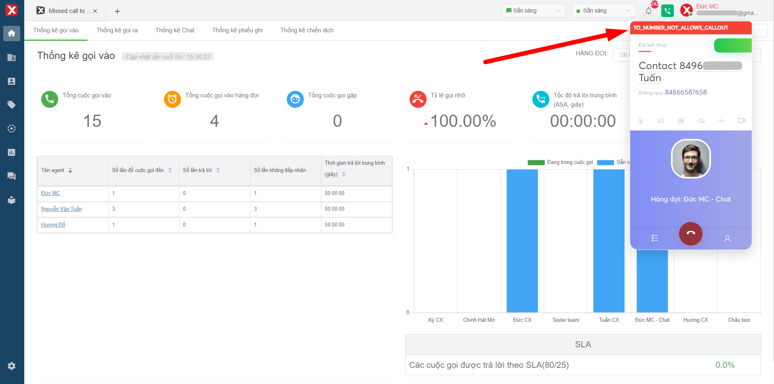The width and height of the screenshot is (774, 384).
Task: Toggle sort on the 'Tên agent' column
Action: click(x=70, y=170)
